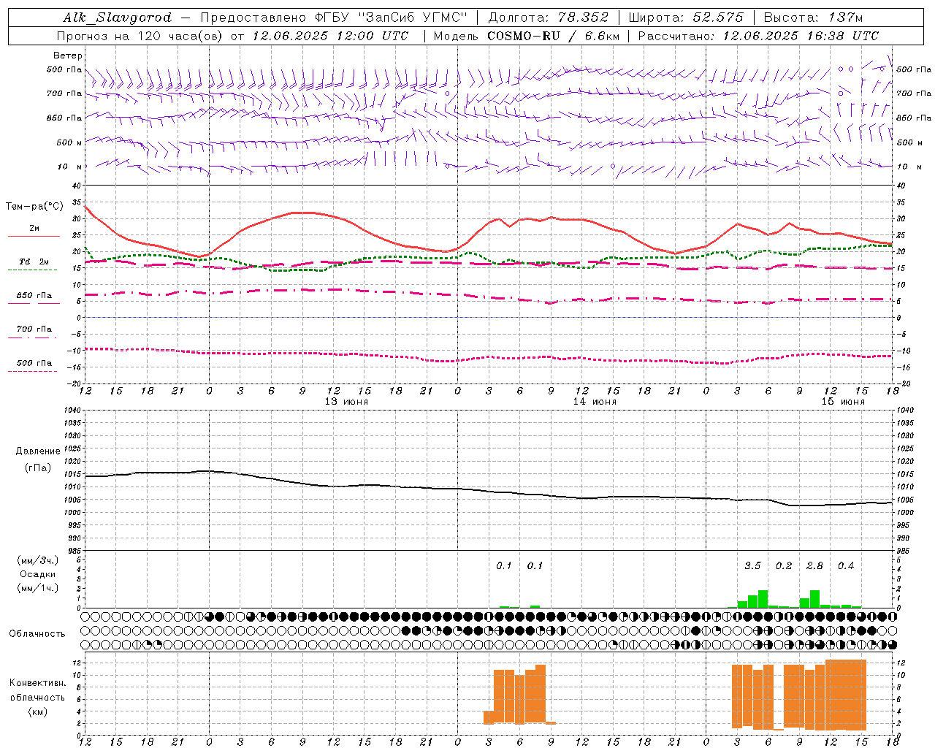
Task: Click the 14 июня date label
Action: 595,402
